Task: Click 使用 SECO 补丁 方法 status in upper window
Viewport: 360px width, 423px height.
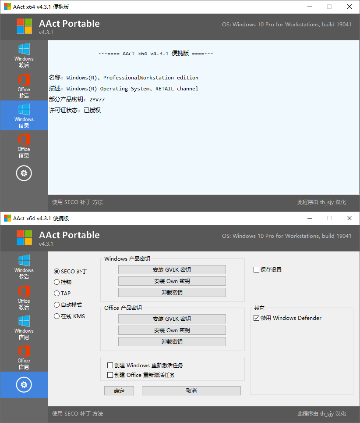Action: [x=78, y=202]
